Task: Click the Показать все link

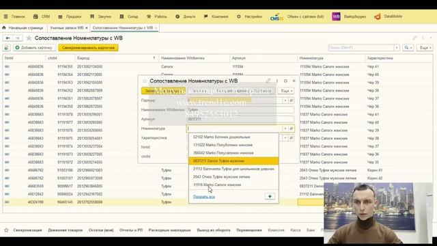Action: pos(203,197)
